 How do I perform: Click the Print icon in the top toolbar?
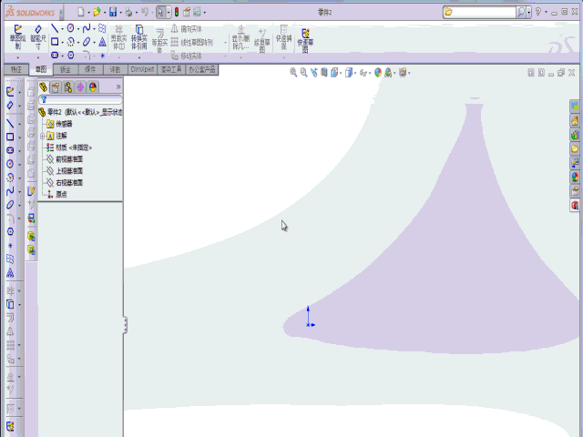128,12
